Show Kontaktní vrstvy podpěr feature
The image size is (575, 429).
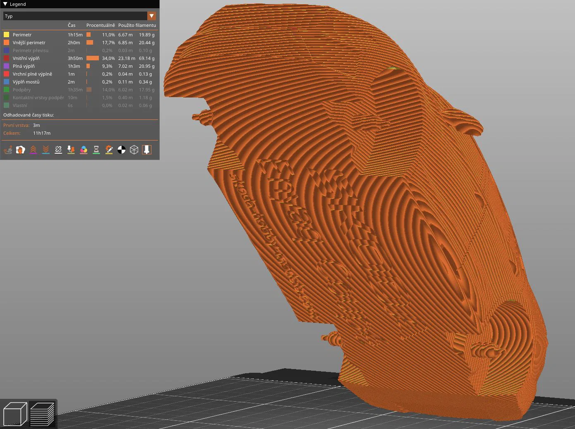pos(79,98)
